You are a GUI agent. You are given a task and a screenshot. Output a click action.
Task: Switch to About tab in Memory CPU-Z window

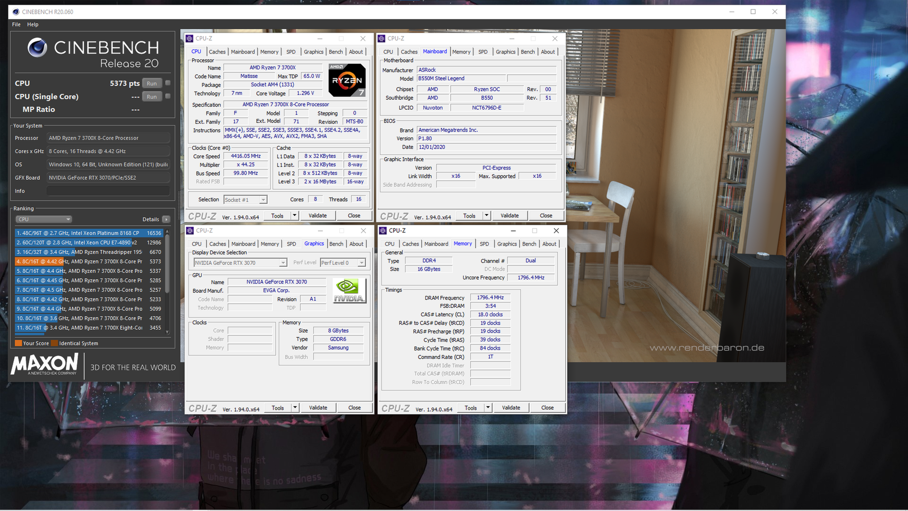click(549, 244)
